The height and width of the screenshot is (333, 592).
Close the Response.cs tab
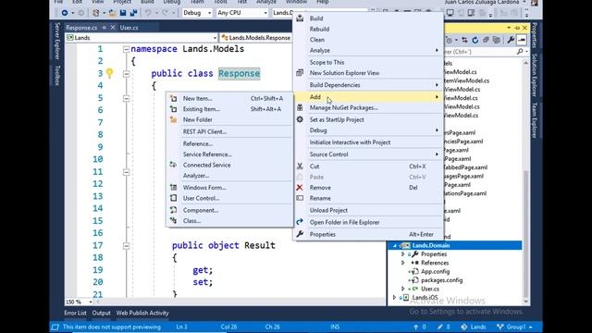click(113, 28)
